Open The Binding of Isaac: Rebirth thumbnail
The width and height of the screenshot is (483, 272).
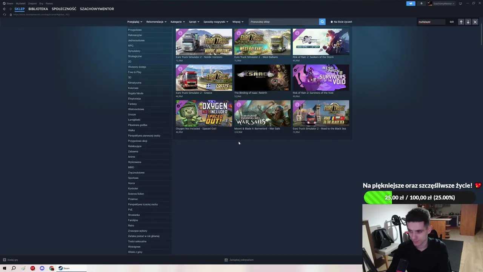click(x=262, y=77)
